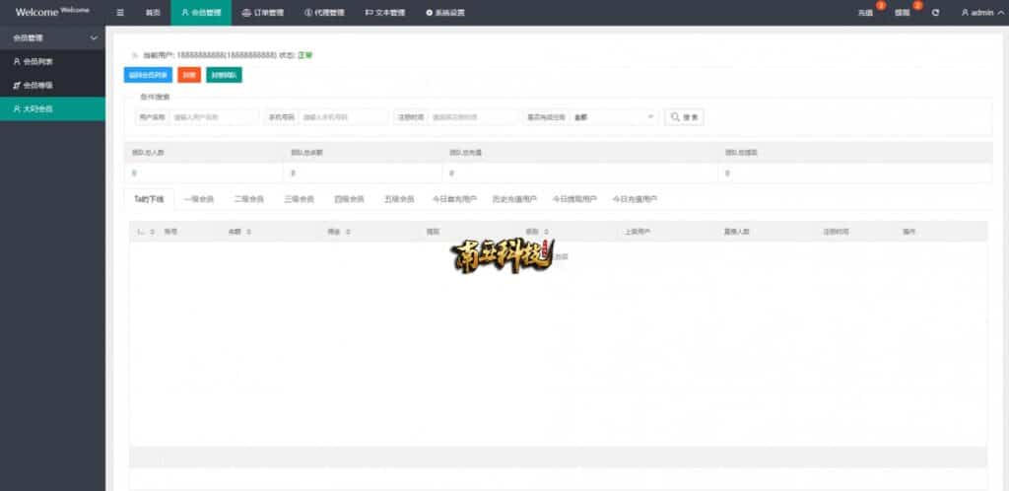Sort by the 级别 column arrows
This screenshot has width=1009, height=491.
point(546,232)
